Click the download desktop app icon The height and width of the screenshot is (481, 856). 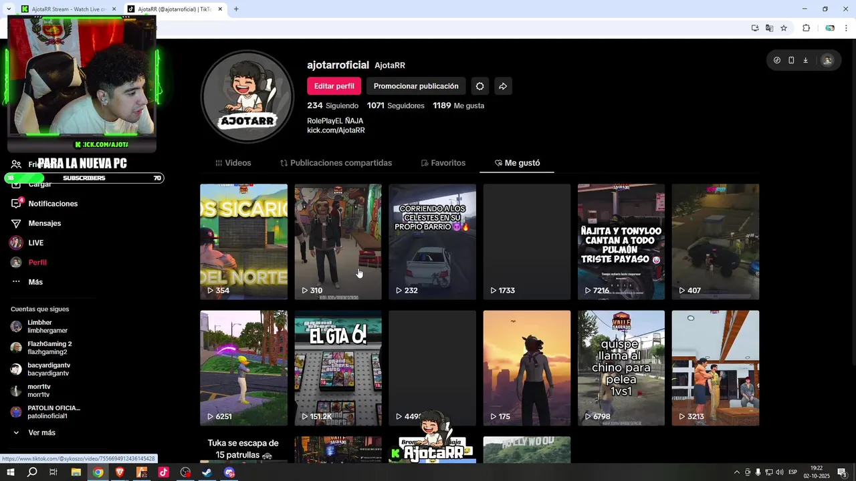[x=805, y=60]
